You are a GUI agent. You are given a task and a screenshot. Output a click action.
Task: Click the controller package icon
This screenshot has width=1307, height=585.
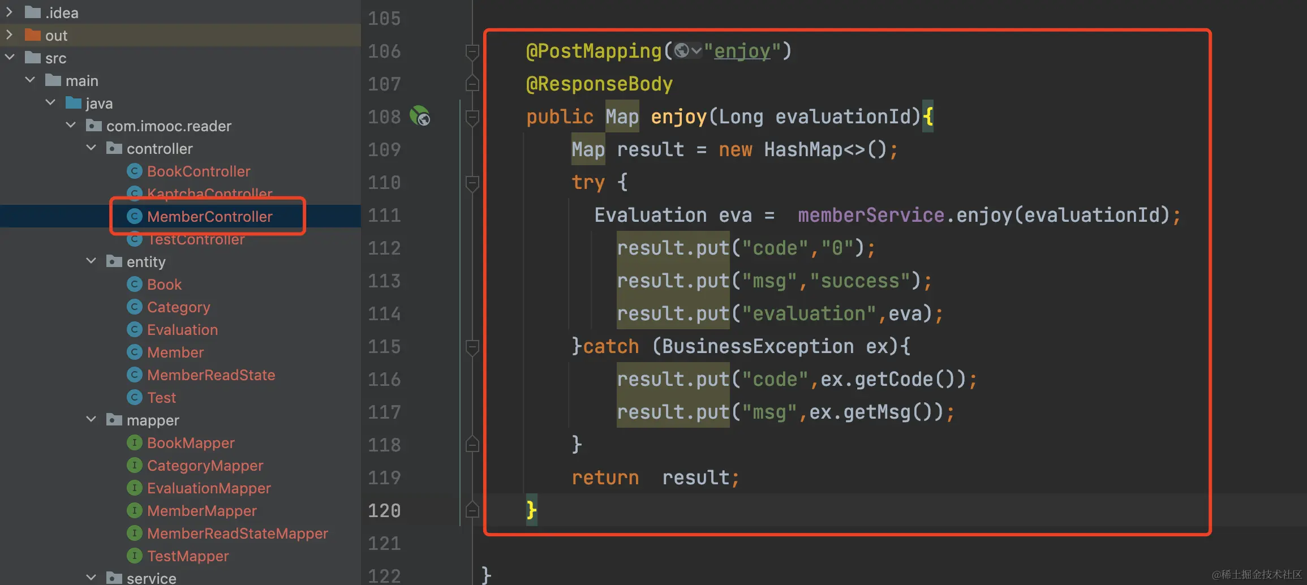(114, 148)
